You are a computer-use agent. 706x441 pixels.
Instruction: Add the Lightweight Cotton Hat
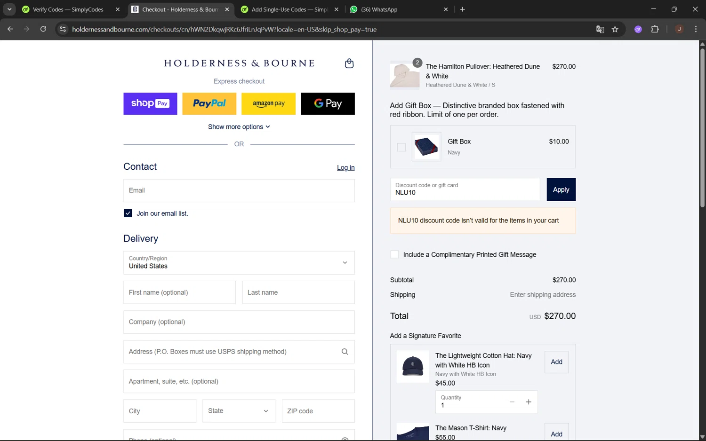[556, 362]
